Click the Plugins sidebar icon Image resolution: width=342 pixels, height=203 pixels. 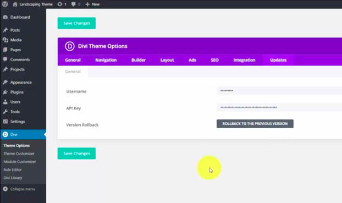(x=5, y=92)
